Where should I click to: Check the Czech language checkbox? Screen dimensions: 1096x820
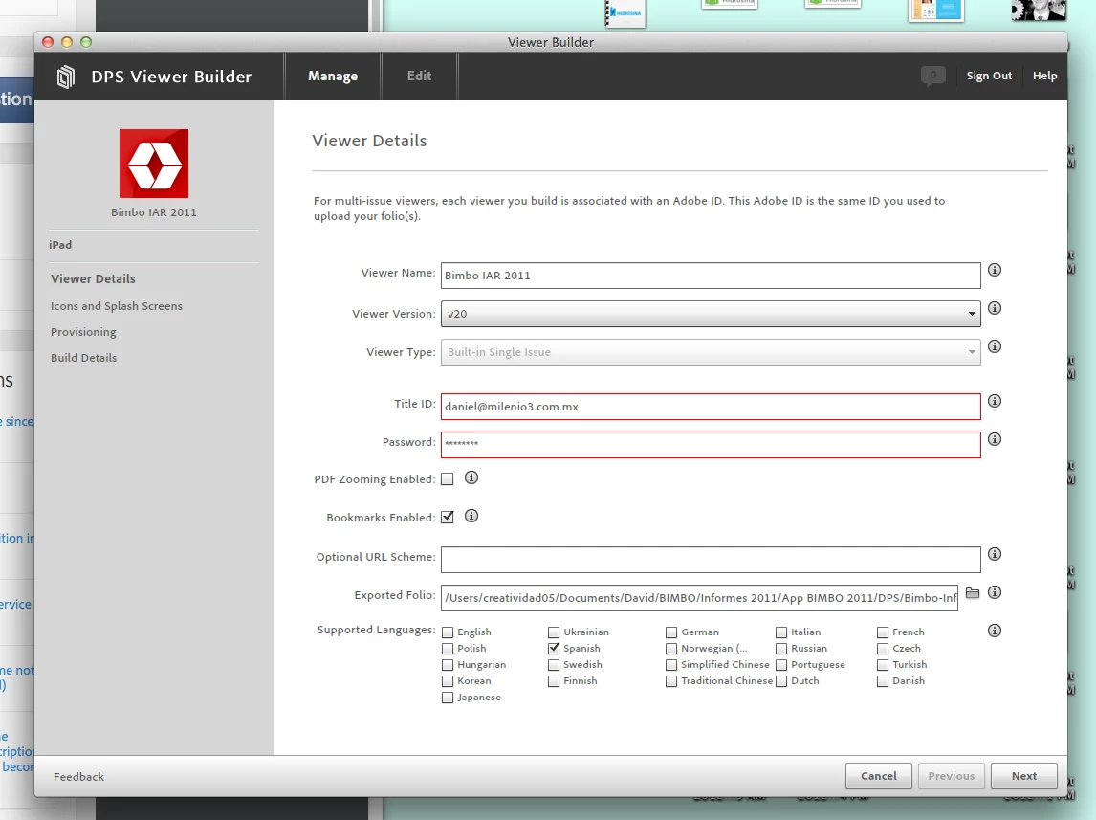point(883,649)
